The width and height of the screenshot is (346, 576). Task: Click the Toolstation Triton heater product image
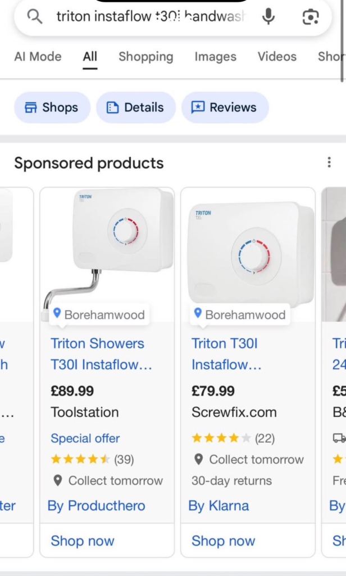(107, 254)
